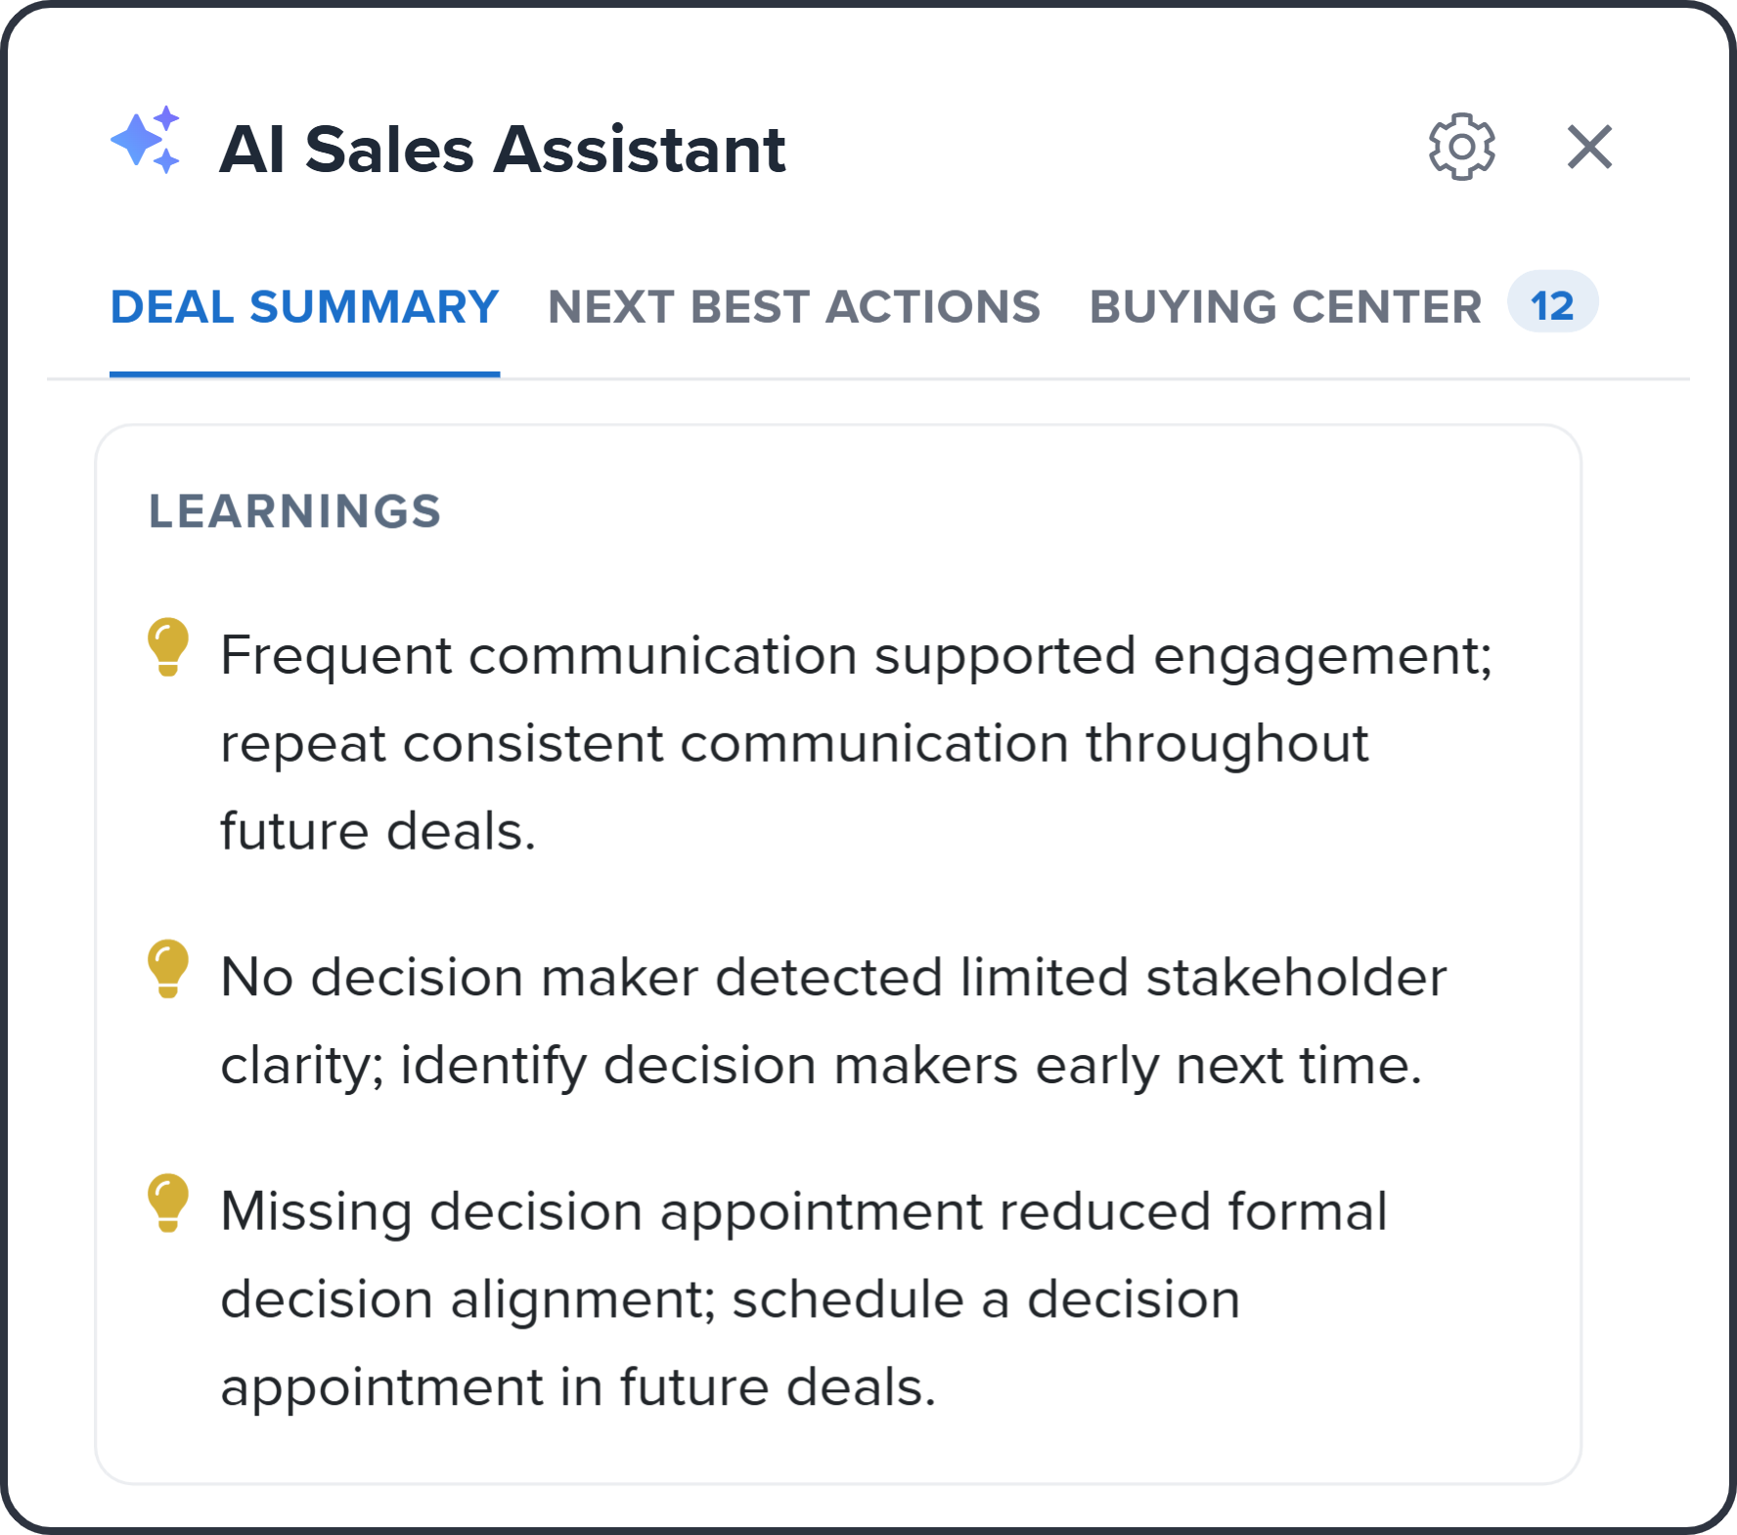Open settings via the gear icon
Viewport: 1737px width, 1535px height.
1461,148
